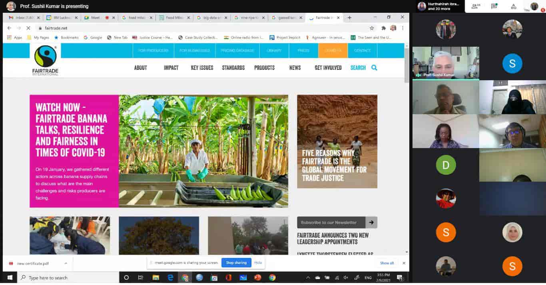Open a new browser tab with plus
The width and height of the screenshot is (546, 285).
349,18
